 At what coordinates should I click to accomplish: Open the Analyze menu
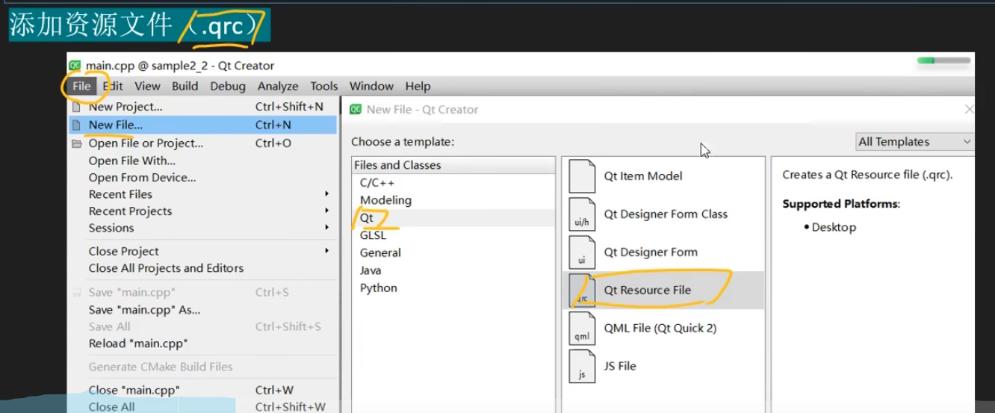278,86
